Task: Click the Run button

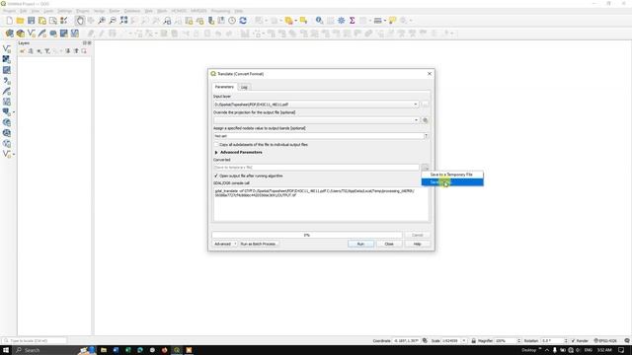Action: click(x=360, y=244)
